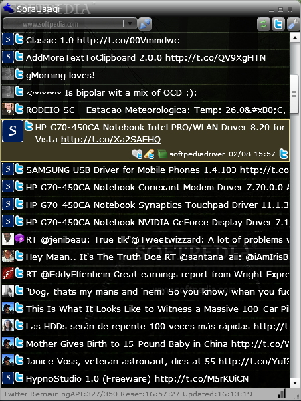Click the avatar of the Hey Maan tweet
The height and width of the screenshot is (401, 301).
8,256
